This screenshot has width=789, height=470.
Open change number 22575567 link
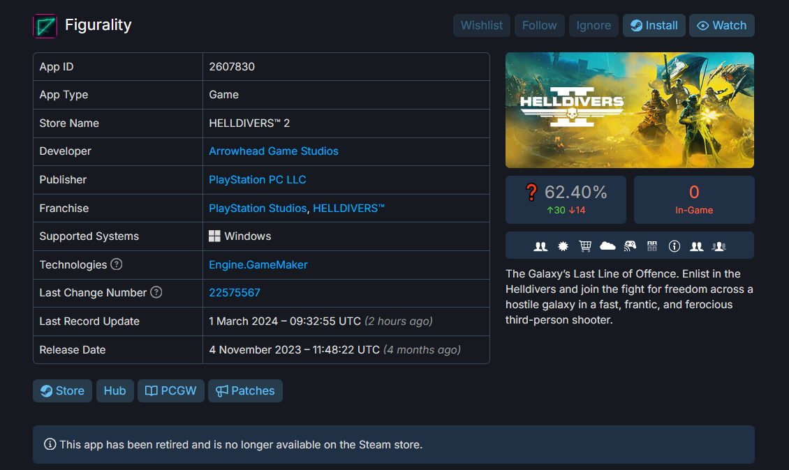pos(235,293)
